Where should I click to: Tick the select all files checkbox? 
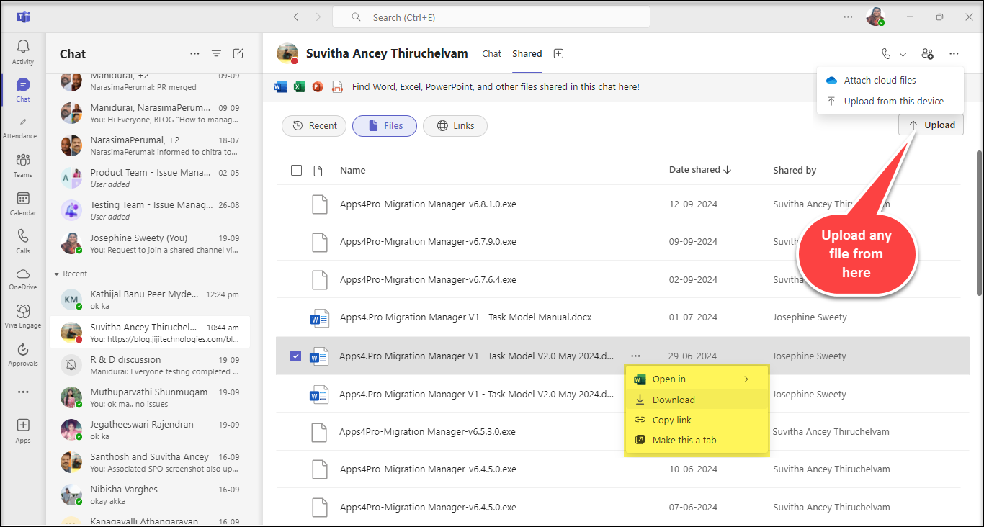(296, 170)
